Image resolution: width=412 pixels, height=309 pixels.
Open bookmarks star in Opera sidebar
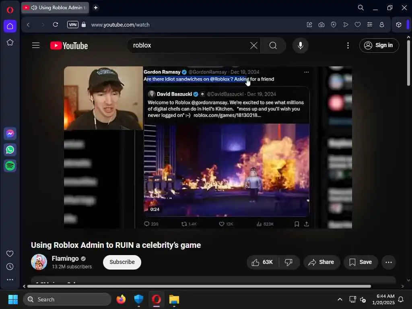tap(10, 42)
